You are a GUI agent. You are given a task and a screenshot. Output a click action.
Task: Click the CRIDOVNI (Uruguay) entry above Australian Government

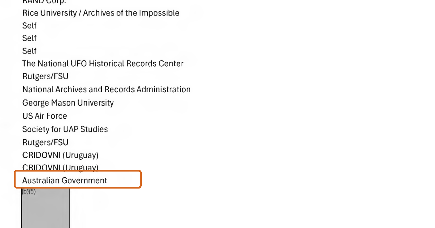[60, 168]
